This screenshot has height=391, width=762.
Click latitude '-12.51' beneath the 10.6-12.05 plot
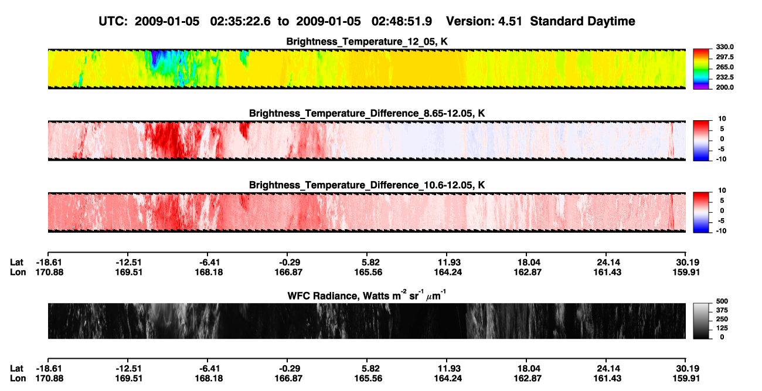[127, 262]
